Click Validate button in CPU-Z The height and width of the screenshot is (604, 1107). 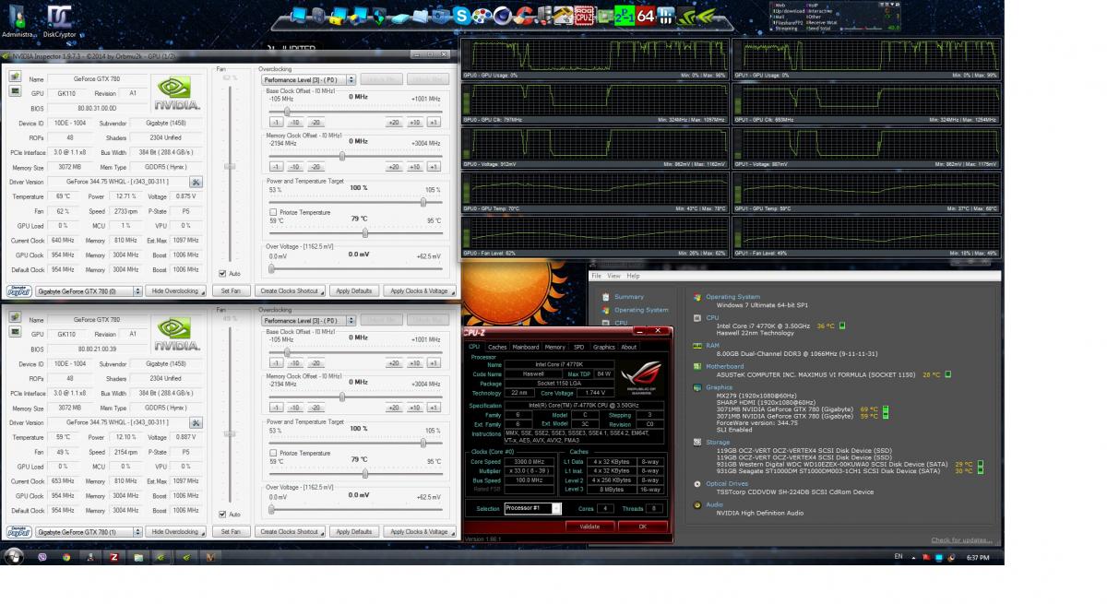(589, 527)
